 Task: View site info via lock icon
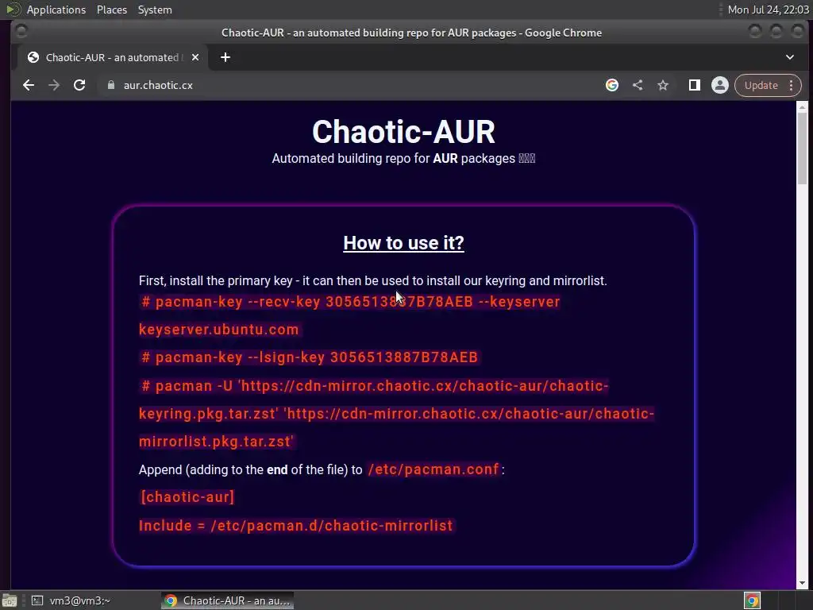tap(110, 85)
